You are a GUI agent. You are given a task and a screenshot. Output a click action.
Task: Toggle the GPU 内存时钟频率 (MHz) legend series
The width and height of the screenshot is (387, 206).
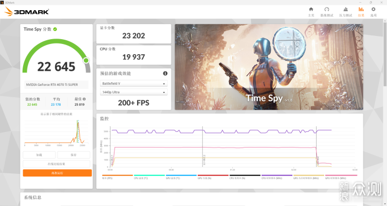[x=309, y=176]
